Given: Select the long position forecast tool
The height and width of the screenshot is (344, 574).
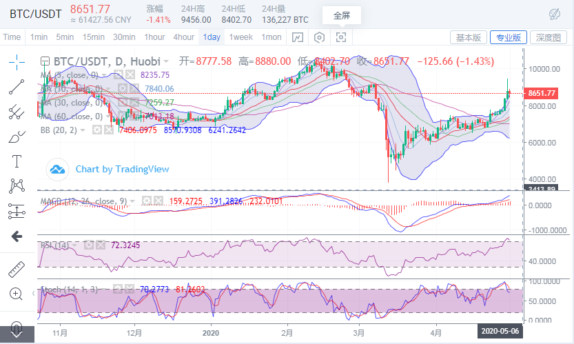Looking at the screenshot, I should (17, 212).
